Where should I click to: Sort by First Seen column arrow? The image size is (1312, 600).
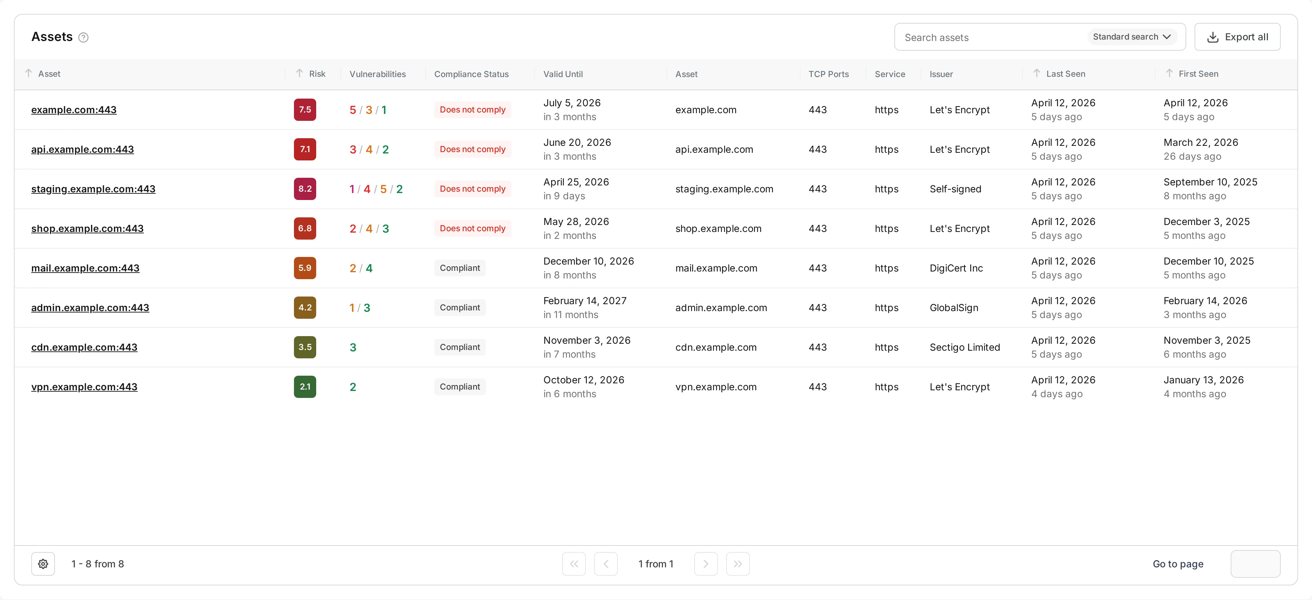[x=1170, y=73]
